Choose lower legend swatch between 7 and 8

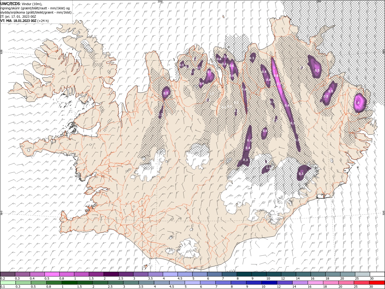223,283
